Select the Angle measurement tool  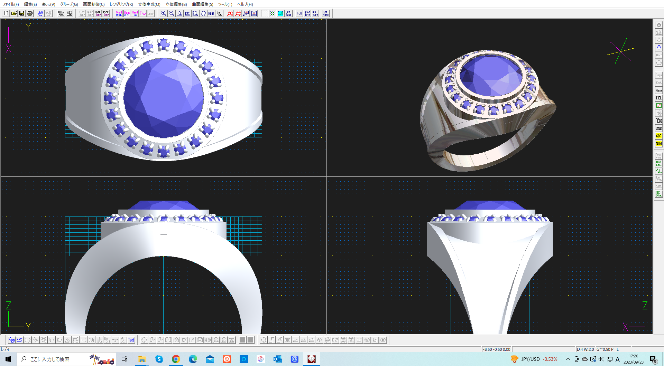658,170
